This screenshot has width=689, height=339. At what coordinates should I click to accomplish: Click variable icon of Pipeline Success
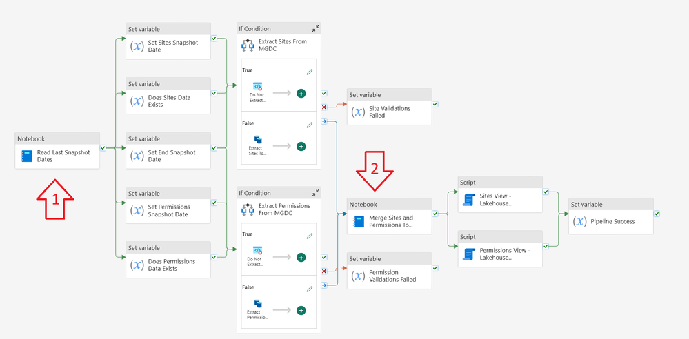[580, 221]
